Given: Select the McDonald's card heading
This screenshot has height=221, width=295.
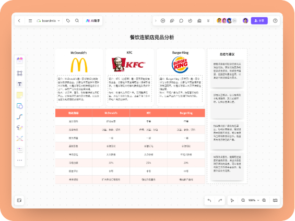Looking at the screenshot, I should coord(79,53).
